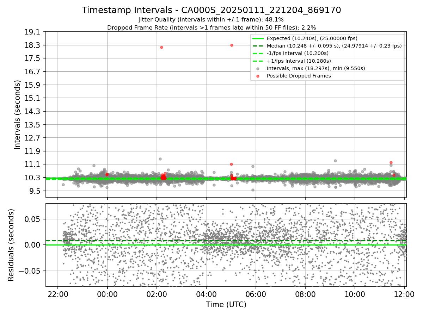The width and height of the screenshot is (423, 317).
Task: Click the red dropped-frame point near 11.1 seconds at 05:00
Action: point(231,164)
